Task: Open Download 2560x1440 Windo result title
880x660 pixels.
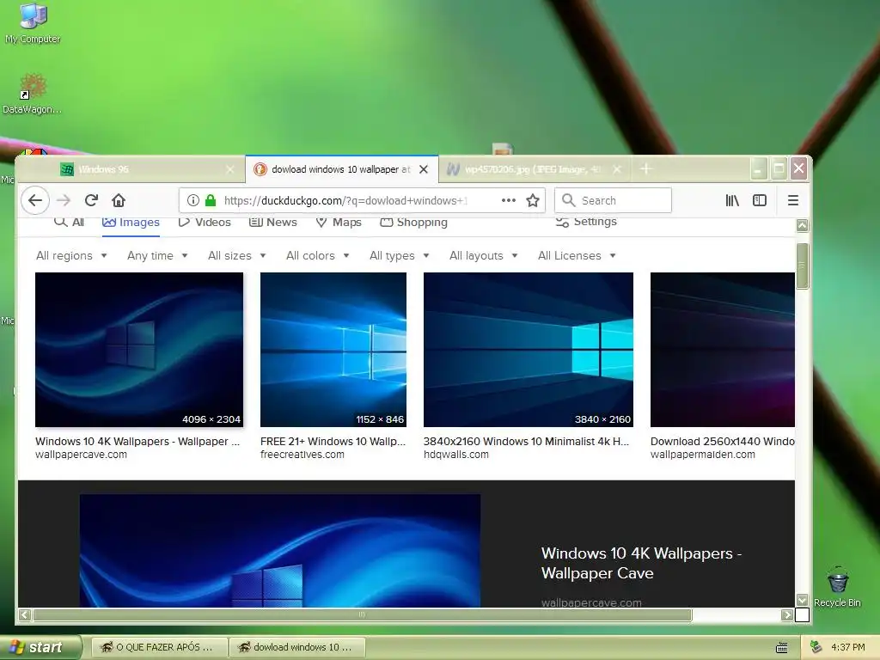Action: coord(722,442)
